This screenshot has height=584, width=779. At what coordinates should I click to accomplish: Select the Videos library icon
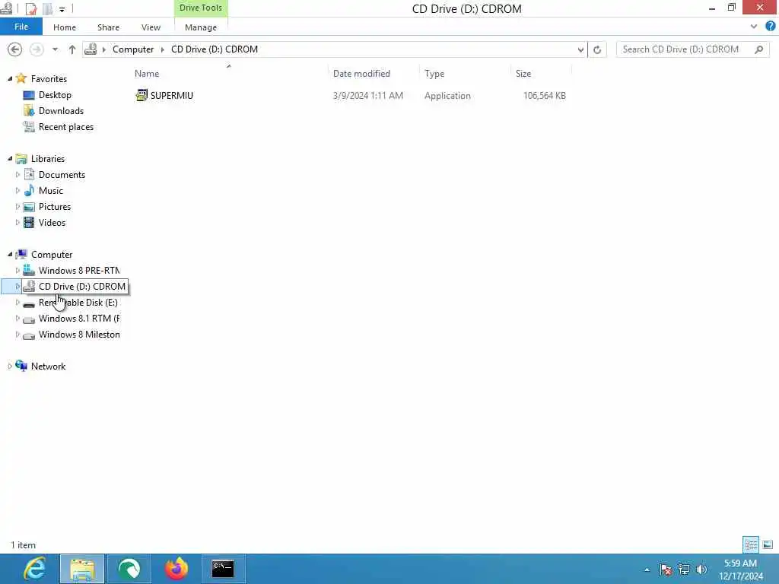[x=30, y=223]
